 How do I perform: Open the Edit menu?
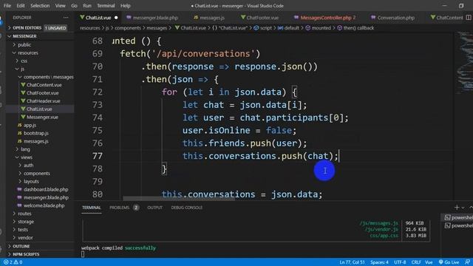pyautogui.click(x=21, y=6)
